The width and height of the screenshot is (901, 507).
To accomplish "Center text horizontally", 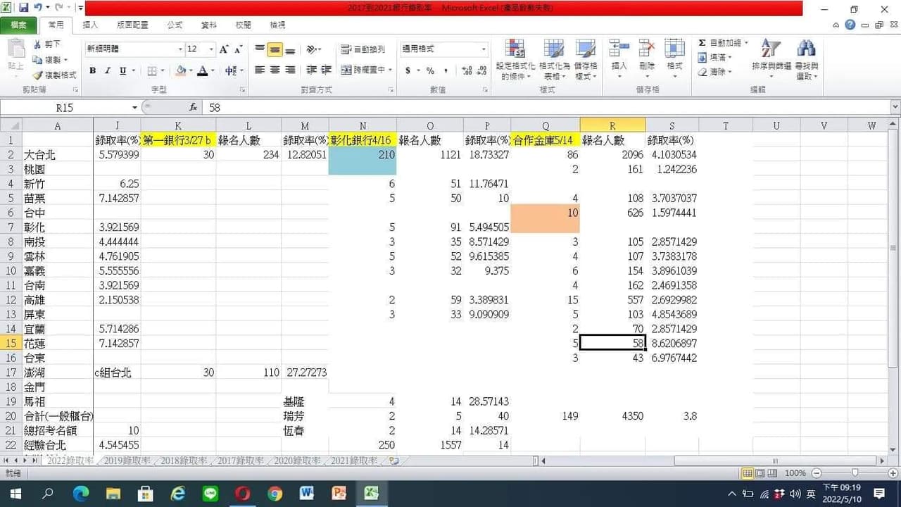I will (x=275, y=70).
